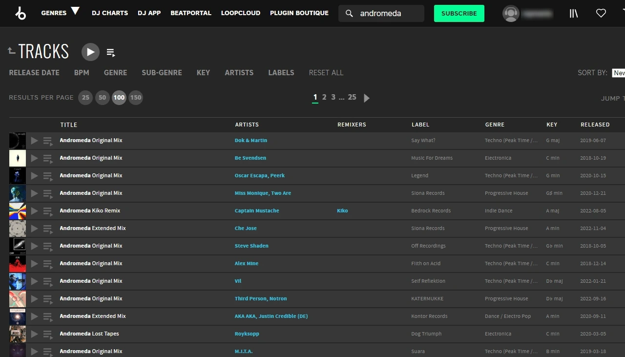Open the Loopcloud link
This screenshot has width=625, height=357.
point(241,13)
